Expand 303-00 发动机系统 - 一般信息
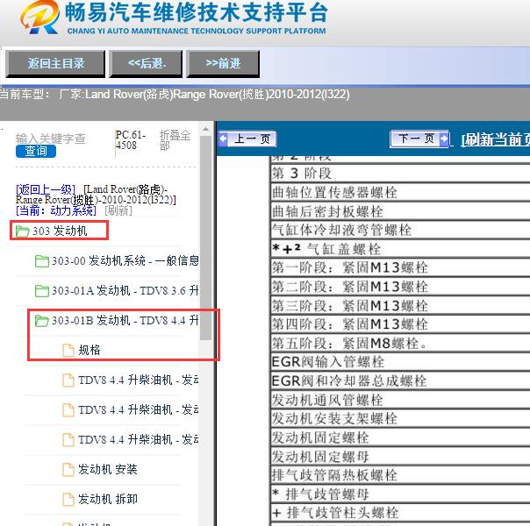This screenshot has width=530, height=526. (125, 260)
